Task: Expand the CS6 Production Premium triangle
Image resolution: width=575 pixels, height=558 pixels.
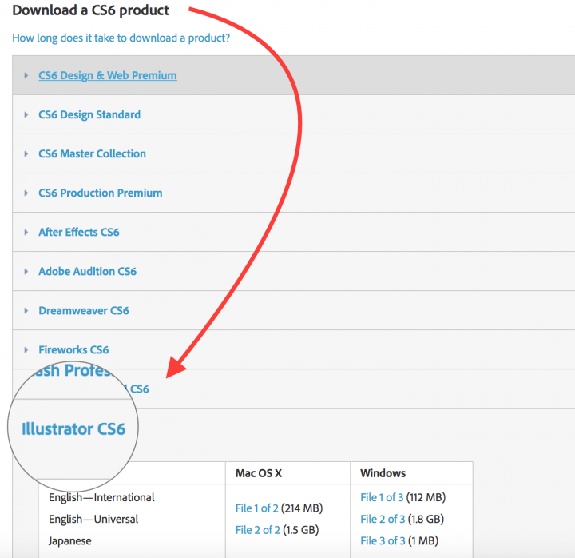Action: click(26, 193)
